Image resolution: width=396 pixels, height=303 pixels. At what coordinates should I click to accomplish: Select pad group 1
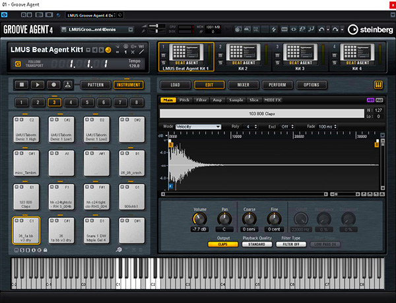click(x=21, y=102)
